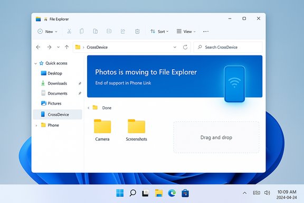
Task: Launch Microsoft Edge from the taskbar
Action: point(172,193)
